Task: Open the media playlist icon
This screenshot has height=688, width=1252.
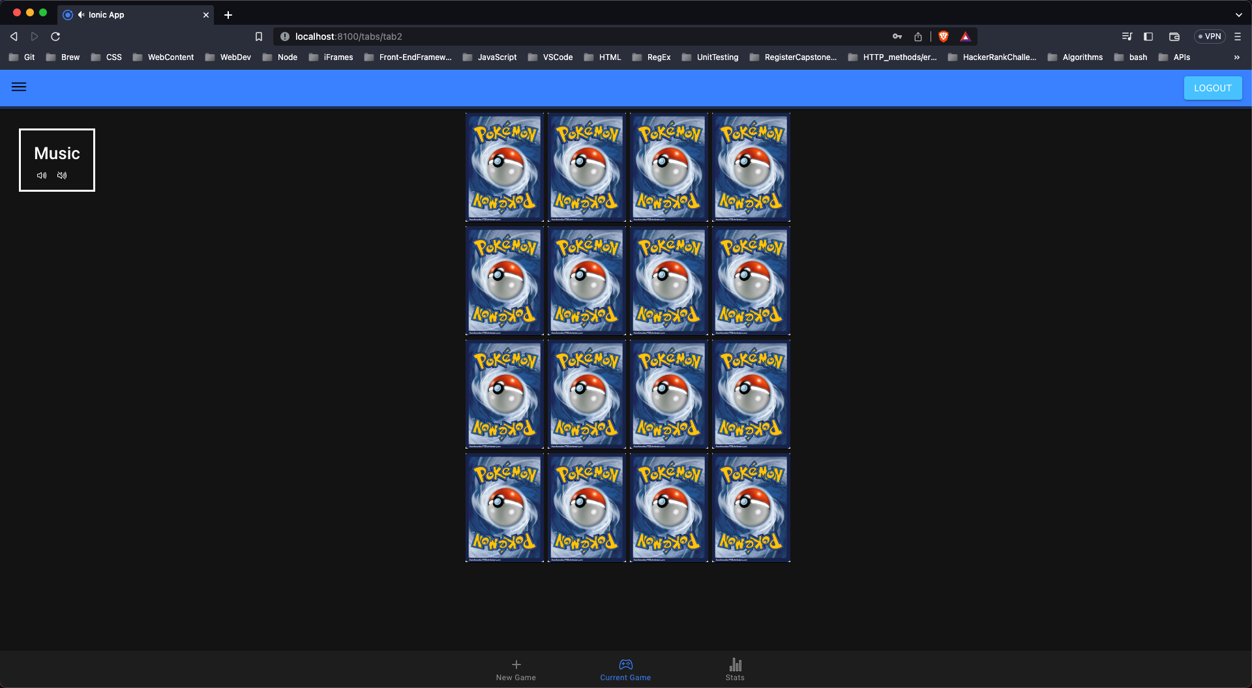Action: [x=1127, y=37]
